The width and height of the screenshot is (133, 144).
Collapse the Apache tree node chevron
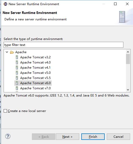(7, 52)
